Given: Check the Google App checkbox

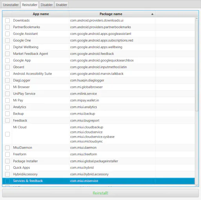Looking at the screenshot, I should pyautogui.click(x=7, y=60).
